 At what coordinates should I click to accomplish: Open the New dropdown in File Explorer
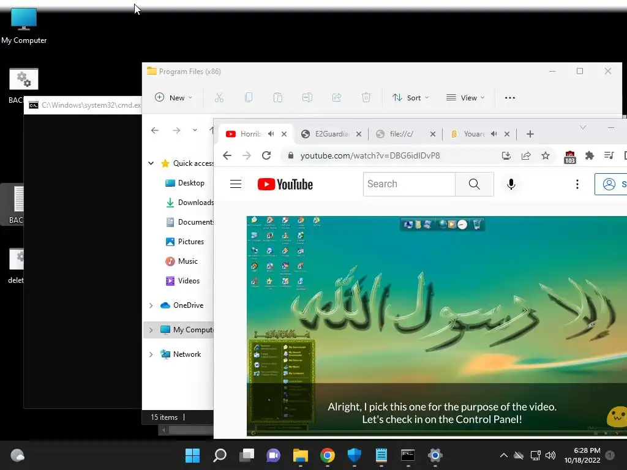click(173, 97)
